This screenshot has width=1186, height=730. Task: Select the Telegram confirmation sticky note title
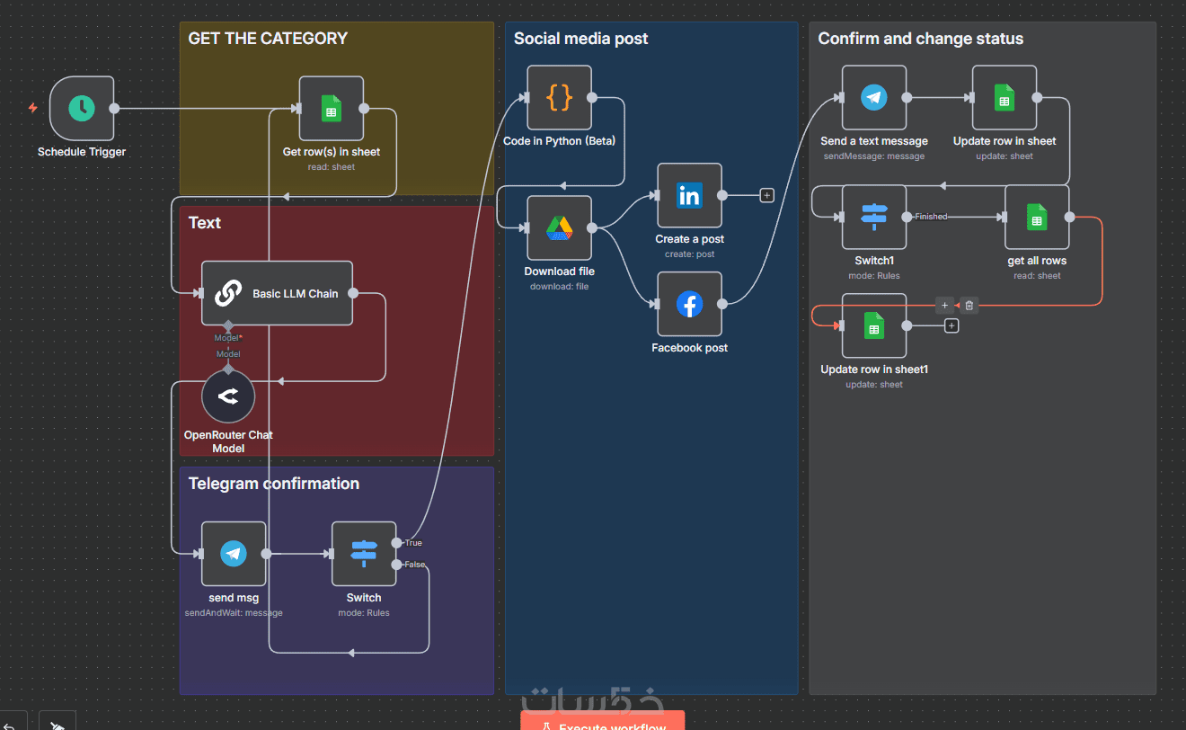tap(274, 484)
